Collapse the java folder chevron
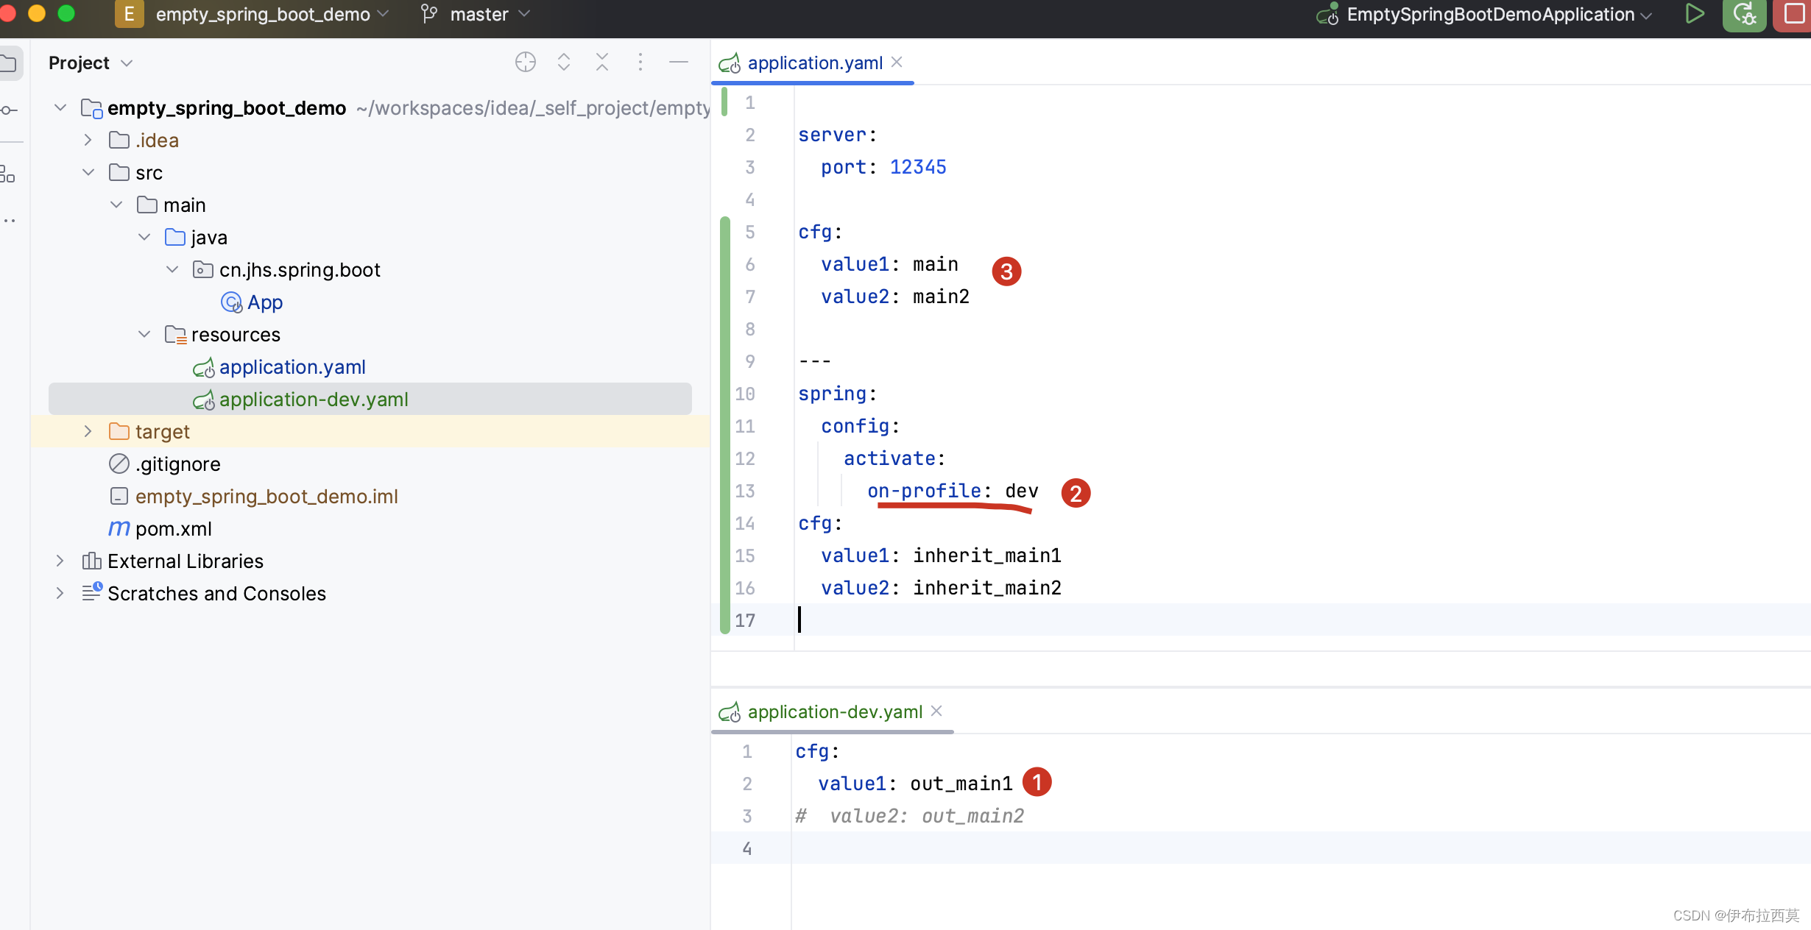Screen dimensions: 1811x930 pyautogui.click(x=144, y=238)
